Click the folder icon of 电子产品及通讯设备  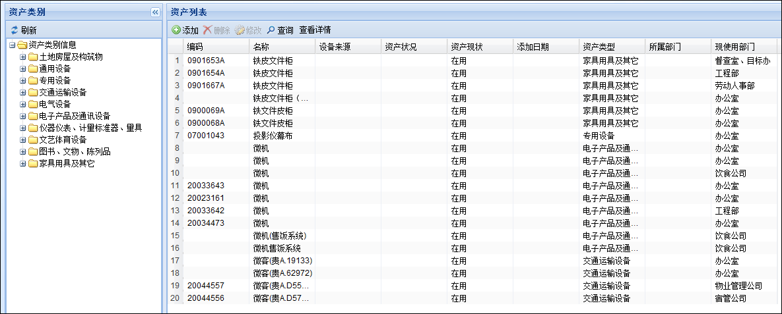click(33, 117)
